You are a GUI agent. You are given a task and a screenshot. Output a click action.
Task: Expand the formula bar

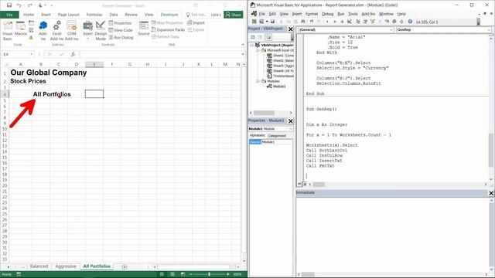(243, 55)
